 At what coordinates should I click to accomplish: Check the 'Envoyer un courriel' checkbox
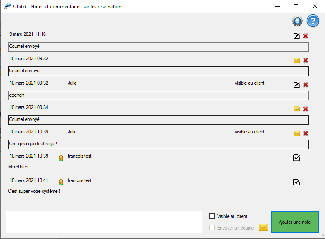coord(212,228)
